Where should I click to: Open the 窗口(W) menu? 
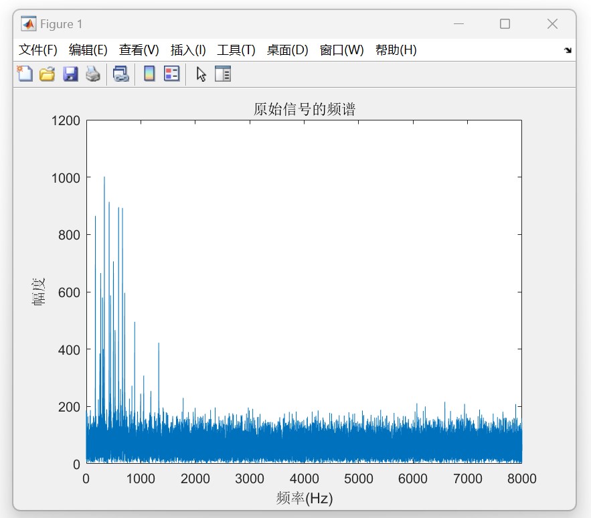(x=342, y=50)
